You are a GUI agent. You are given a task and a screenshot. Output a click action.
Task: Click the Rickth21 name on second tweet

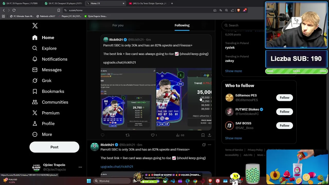[x=107, y=145]
